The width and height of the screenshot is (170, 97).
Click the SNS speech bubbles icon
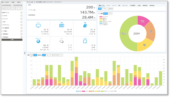coord(62,41)
